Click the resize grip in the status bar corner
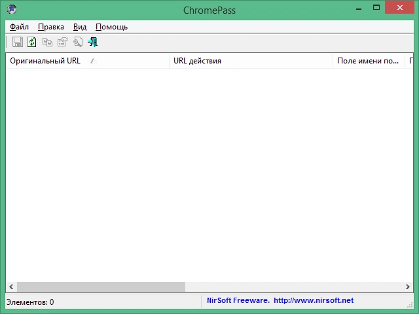This screenshot has height=314, width=419. tap(410, 304)
